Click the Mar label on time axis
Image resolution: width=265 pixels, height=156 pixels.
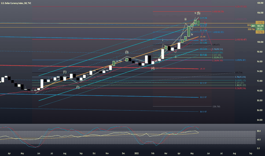(x=166, y=153)
